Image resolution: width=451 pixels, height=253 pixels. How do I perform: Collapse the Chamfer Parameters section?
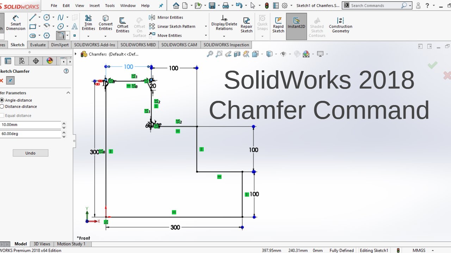(x=68, y=93)
